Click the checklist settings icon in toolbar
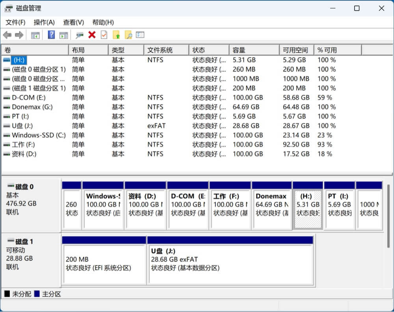This screenshot has width=394, height=312. (x=140, y=35)
